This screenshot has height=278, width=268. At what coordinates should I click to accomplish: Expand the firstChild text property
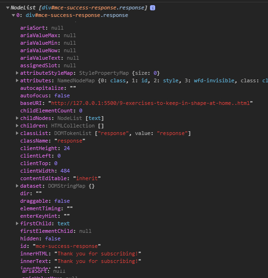[17, 223]
